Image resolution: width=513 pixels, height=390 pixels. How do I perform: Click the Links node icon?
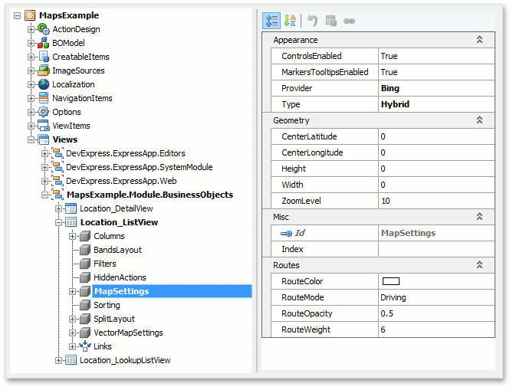click(x=85, y=346)
